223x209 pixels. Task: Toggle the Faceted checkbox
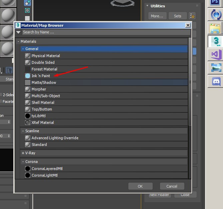(x=1, y=101)
